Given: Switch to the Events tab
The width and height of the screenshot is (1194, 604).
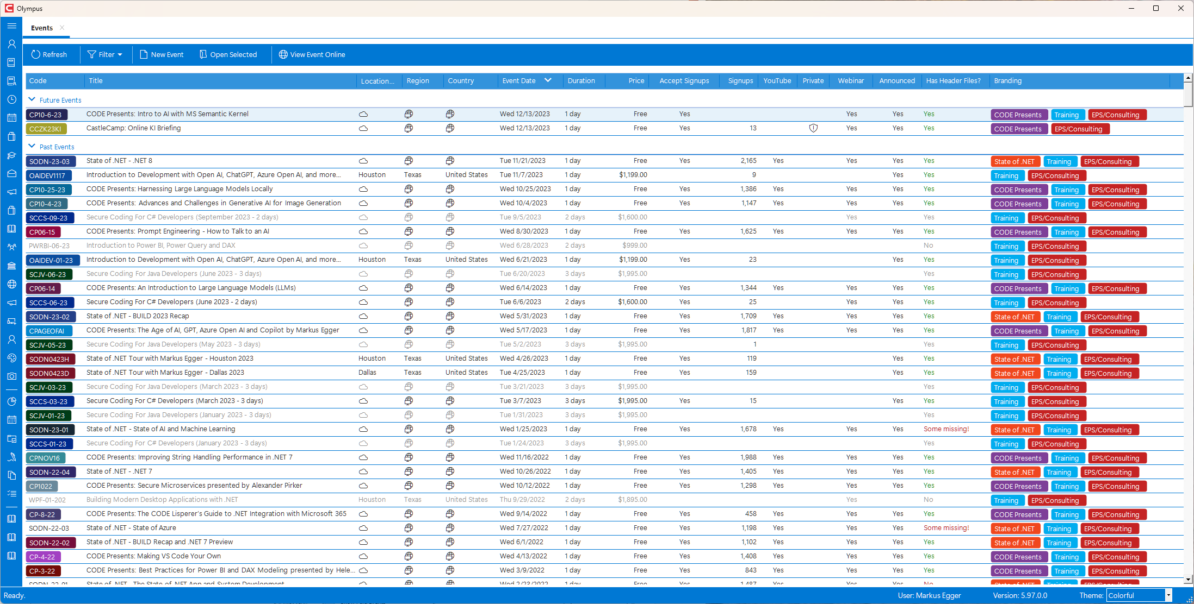Looking at the screenshot, I should click(x=42, y=28).
